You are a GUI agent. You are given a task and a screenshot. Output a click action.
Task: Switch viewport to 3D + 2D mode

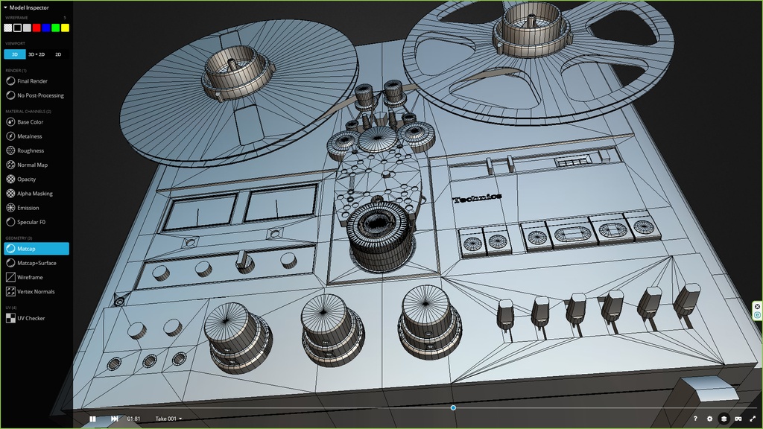37,54
